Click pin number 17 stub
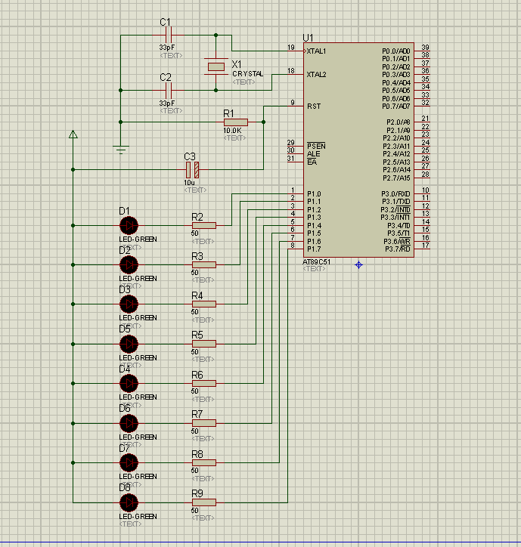The image size is (521, 547). point(422,249)
